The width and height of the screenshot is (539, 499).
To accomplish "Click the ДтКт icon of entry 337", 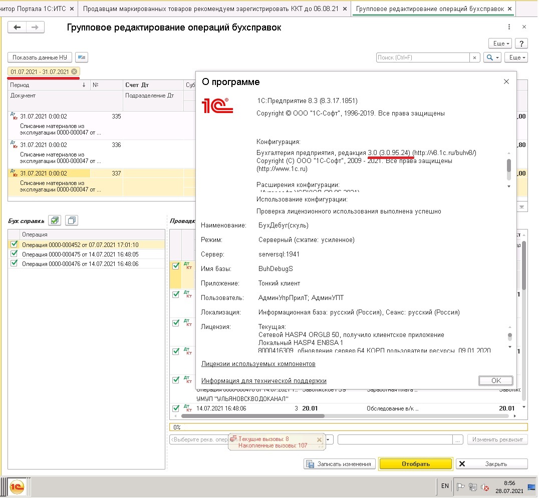I will (x=14, y=173).
